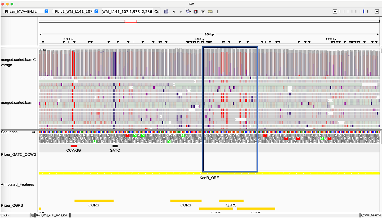386x222 pixels.
Task: Select the Annotated_Features track name
Action: (17, 184)
